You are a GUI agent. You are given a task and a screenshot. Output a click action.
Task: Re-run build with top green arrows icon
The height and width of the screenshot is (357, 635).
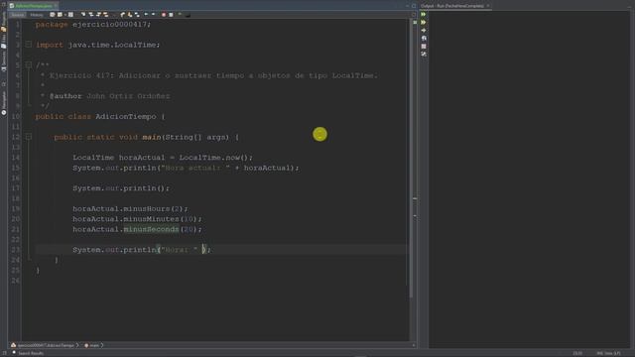424,15
